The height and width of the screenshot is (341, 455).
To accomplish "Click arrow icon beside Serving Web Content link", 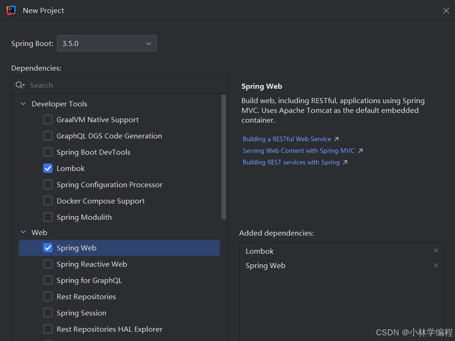I will 360,151.
